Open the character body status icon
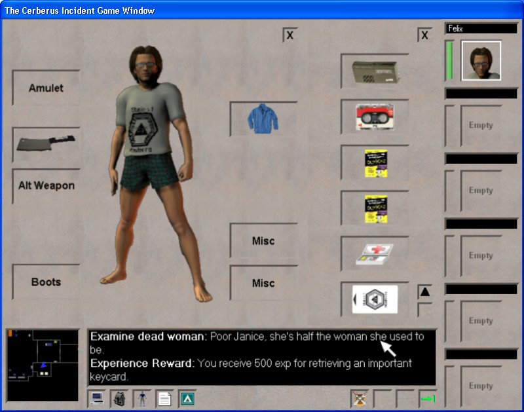This screenshot has width=524, height=412. click(142, 398)
